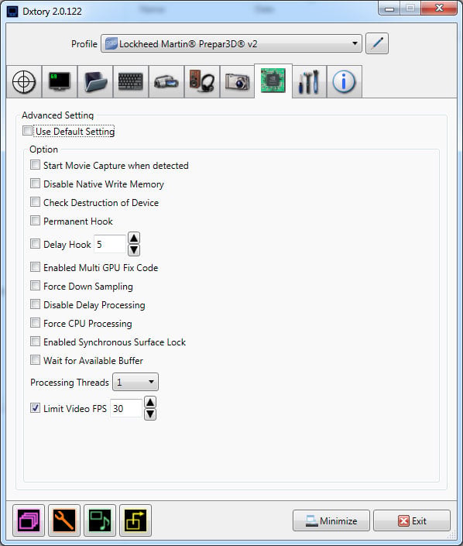Open the crosshair Target tab
463x546 pixels.
[24, 81]
